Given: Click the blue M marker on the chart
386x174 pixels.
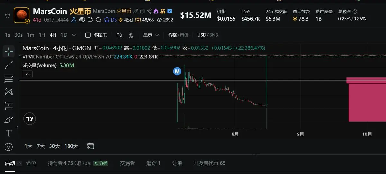Looking at the screenshot, I should [177, 72].
